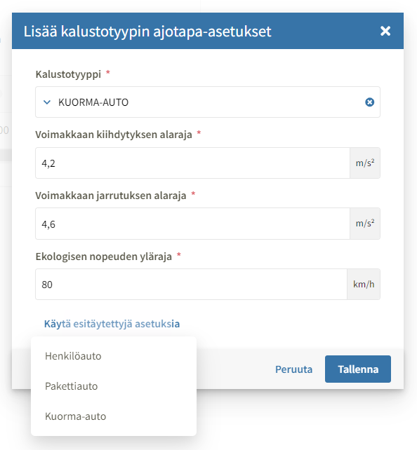The width and height of the screenshot is (417, 450).
Task: Click the Ekologisen nopeuden yläraja label
Action: click(x=104, y=257)
